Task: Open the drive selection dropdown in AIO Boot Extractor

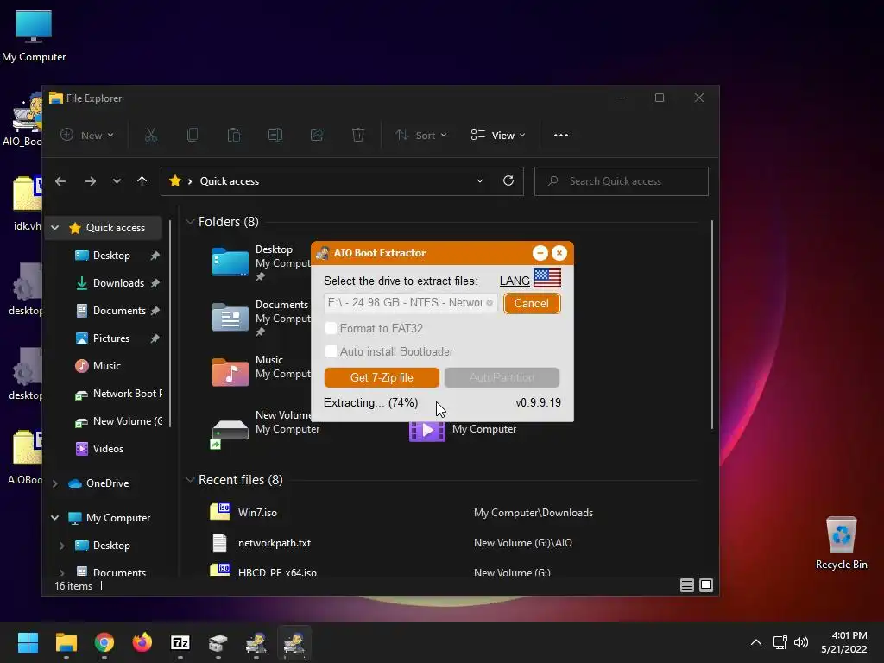Action: 410,303
